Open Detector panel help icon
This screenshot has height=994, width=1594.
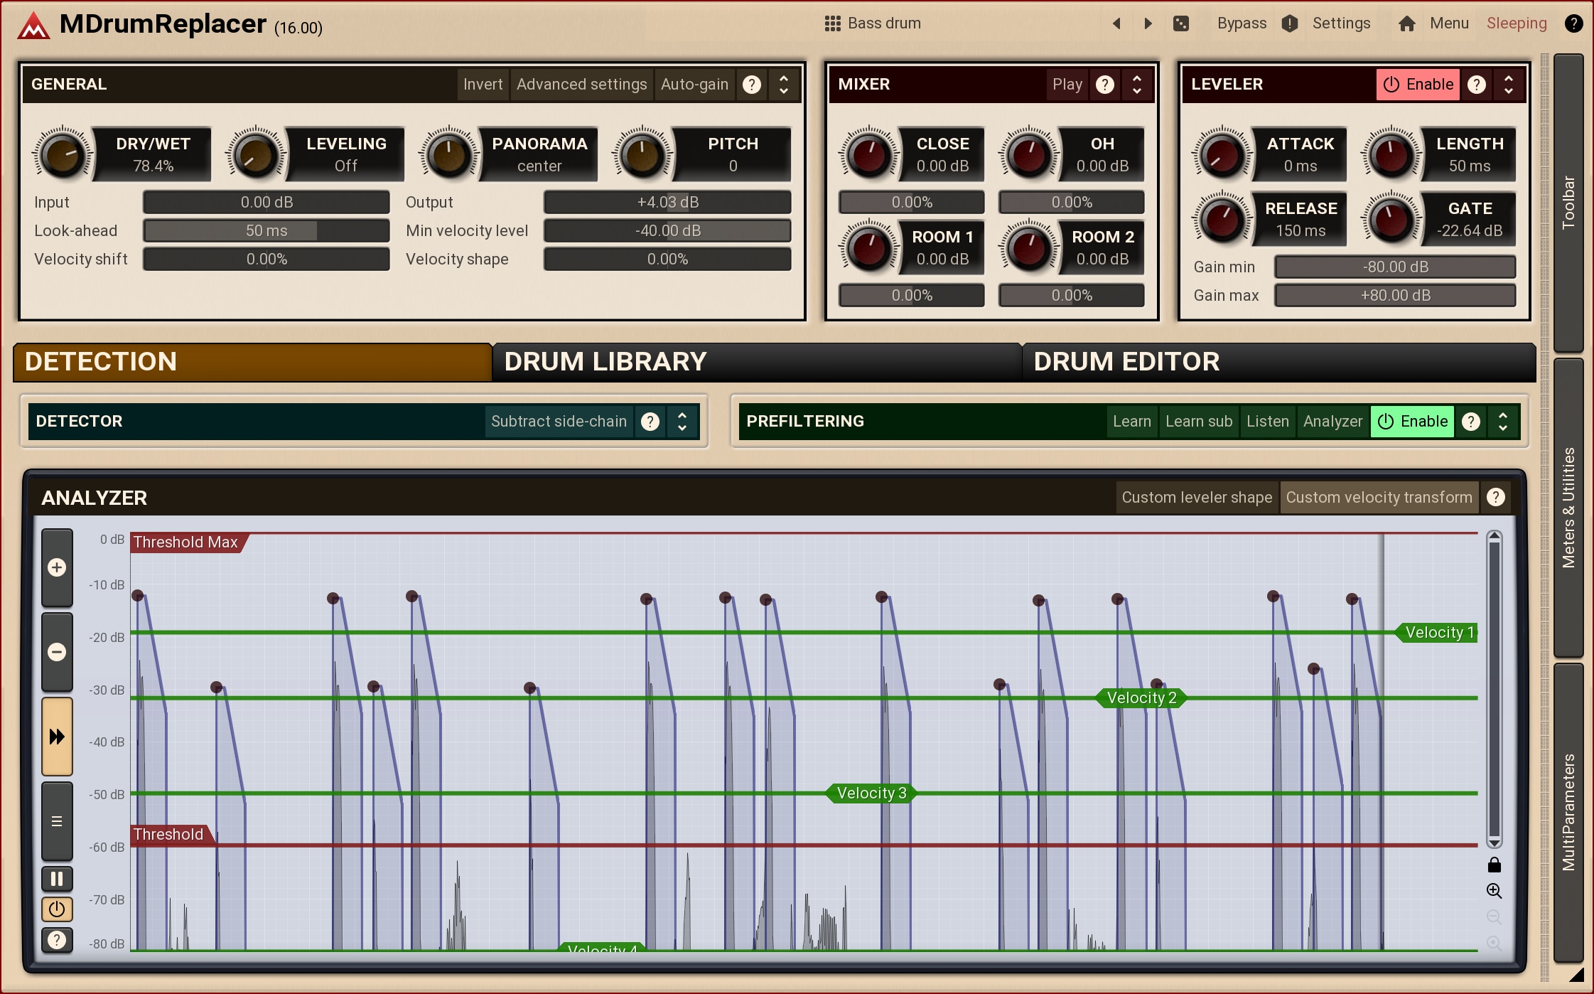[x=650, y=422]
